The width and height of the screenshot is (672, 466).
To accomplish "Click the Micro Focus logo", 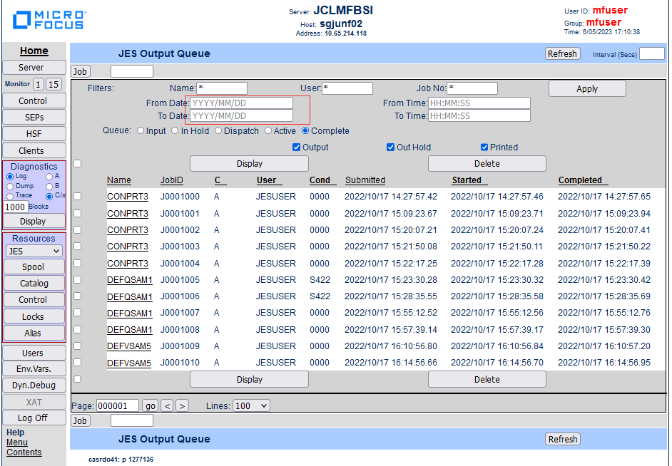I will (x=49, y=20).
